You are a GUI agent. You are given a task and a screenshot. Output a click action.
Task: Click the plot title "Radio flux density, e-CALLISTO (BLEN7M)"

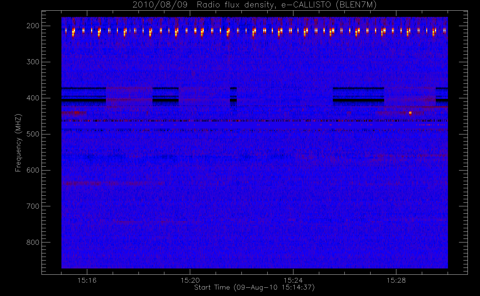287,5
